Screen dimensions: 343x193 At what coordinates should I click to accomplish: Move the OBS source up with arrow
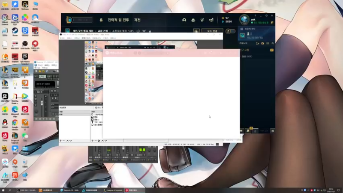click(102, 141)
